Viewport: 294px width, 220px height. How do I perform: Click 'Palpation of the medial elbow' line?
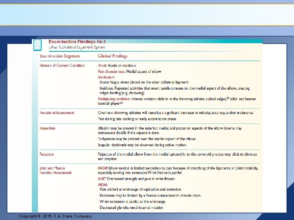177,156
